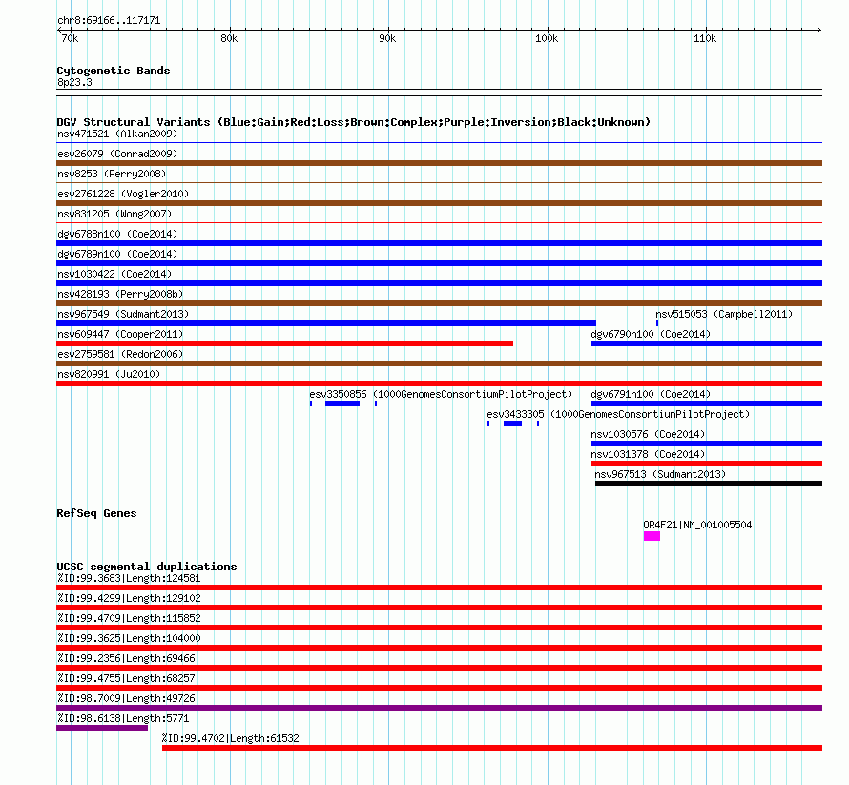Click the Cytogenetic Bands track title
This screenshot has height=785, width=849.
tap(114, 71)
